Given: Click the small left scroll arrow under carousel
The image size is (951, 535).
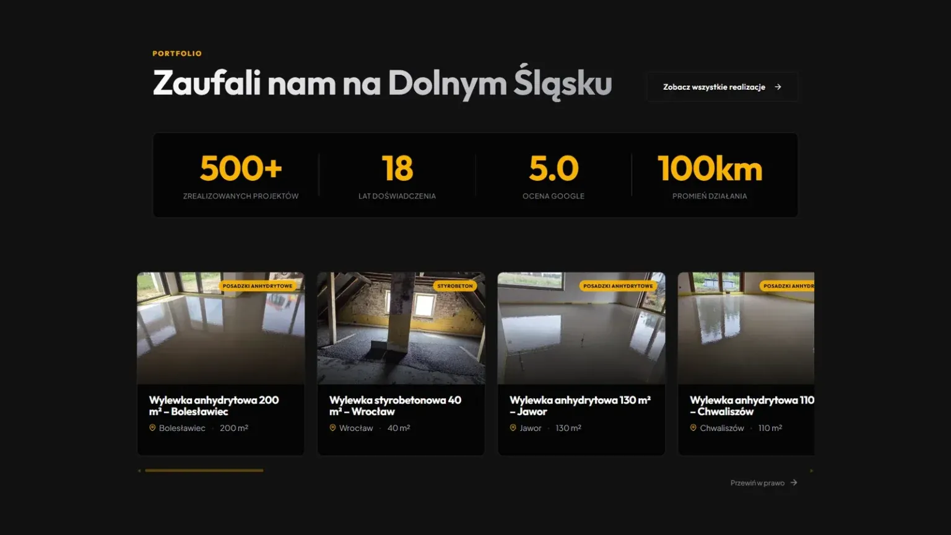Looking at the screenshot, I should pyautogui.click(x=139, y=471).
